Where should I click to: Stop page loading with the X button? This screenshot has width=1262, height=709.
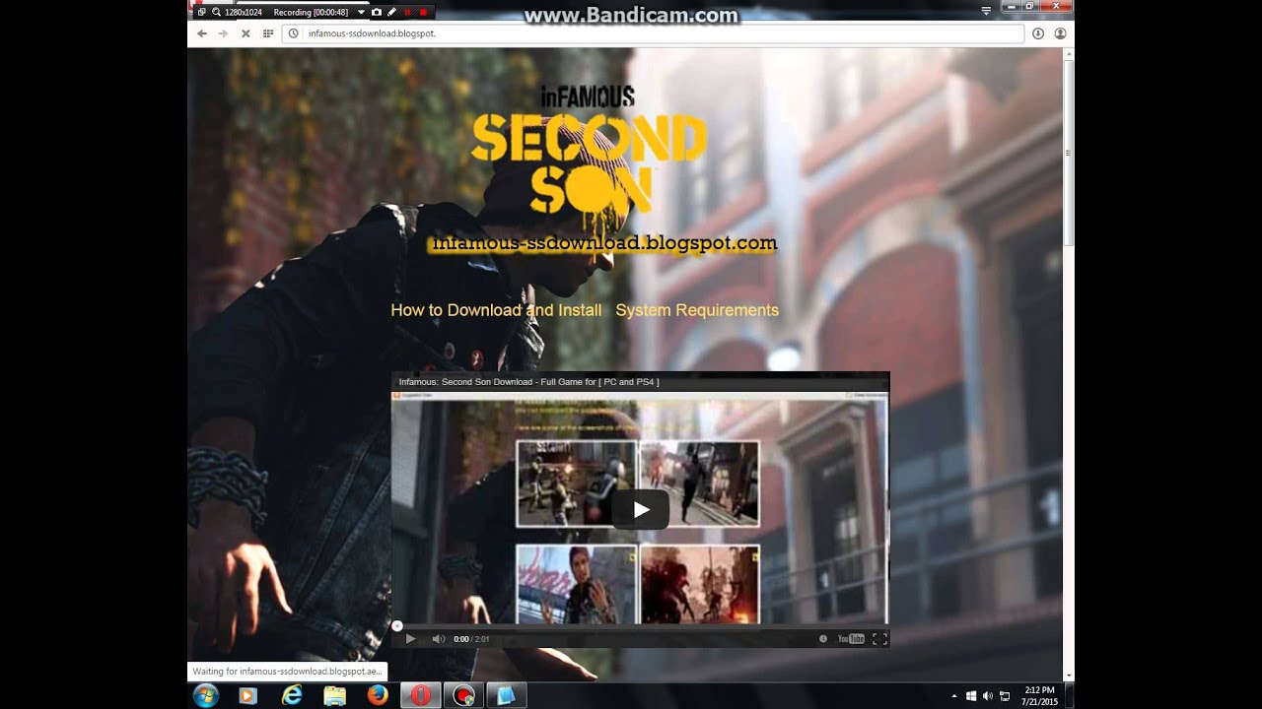(x=245, y=33)
